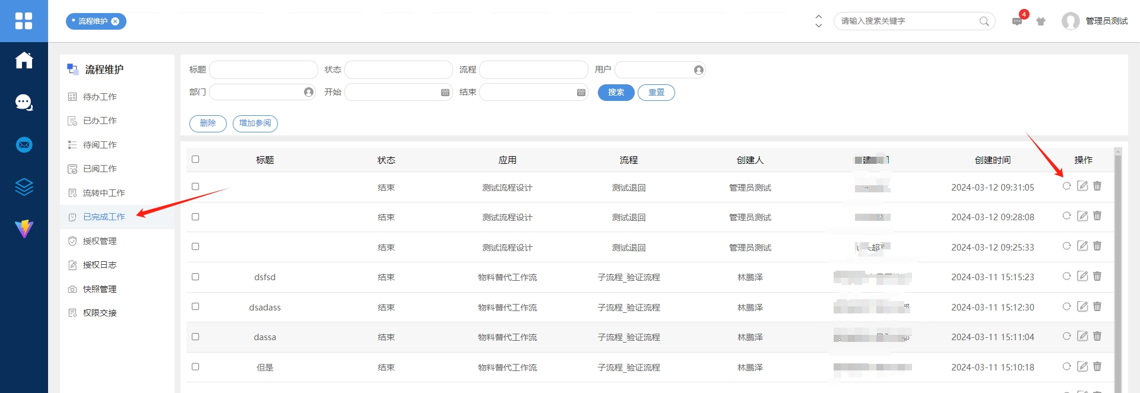Open the 用户 user selector field

[x=659, y=70]
